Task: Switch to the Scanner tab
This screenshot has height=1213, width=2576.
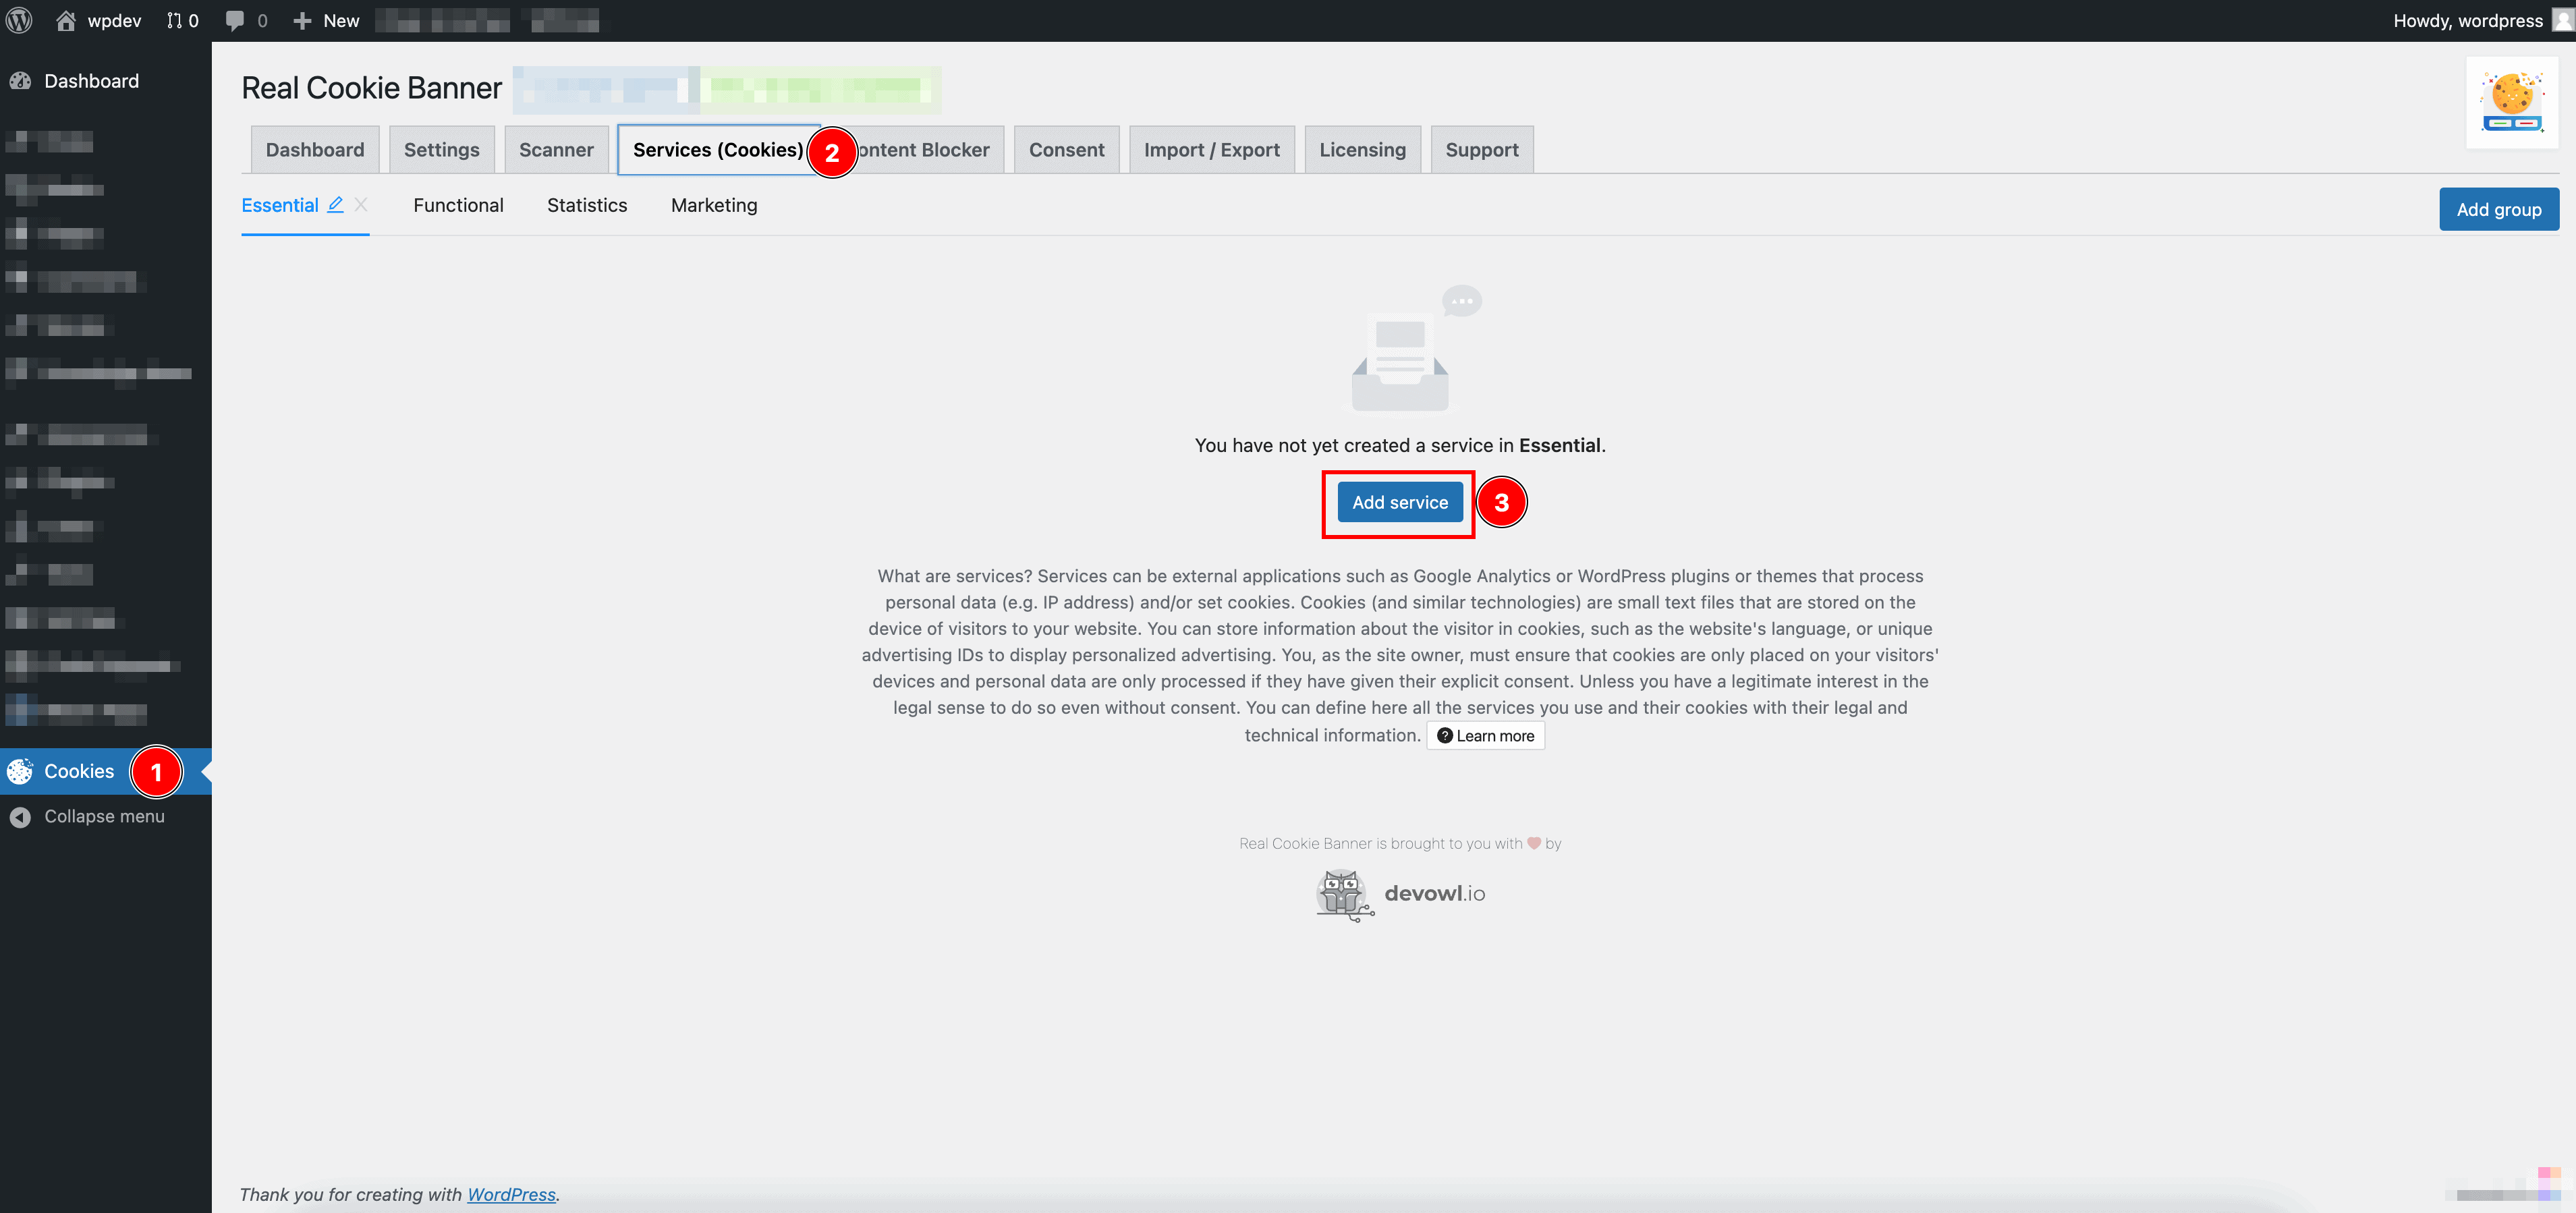Action: [x=556, y=150]
